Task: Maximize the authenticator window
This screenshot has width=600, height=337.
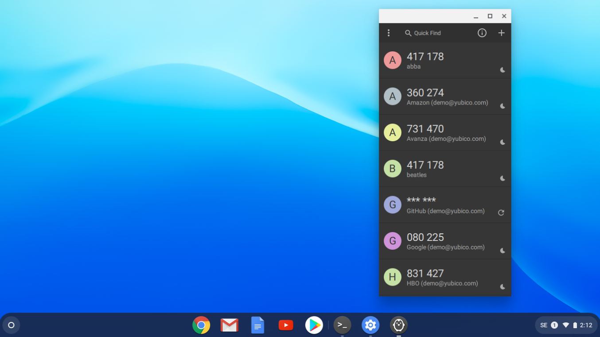Action: point(490,16)
